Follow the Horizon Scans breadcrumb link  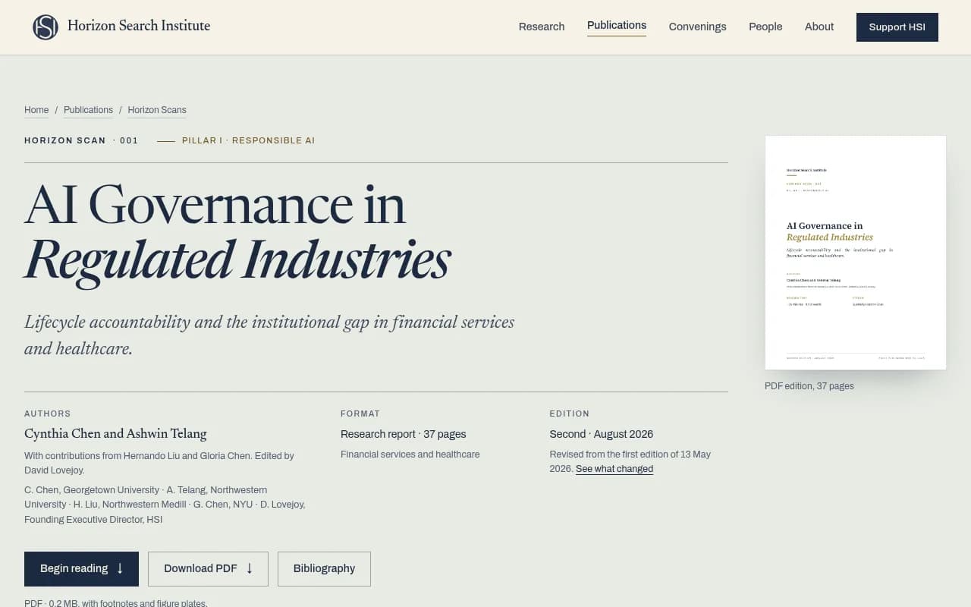[157, 110]
